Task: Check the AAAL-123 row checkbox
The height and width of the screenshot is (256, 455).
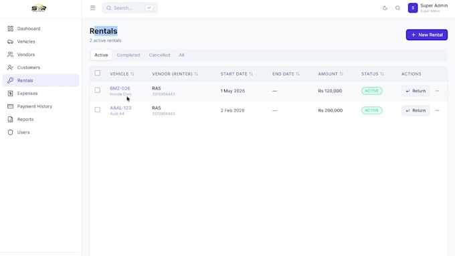Action: 98,110
